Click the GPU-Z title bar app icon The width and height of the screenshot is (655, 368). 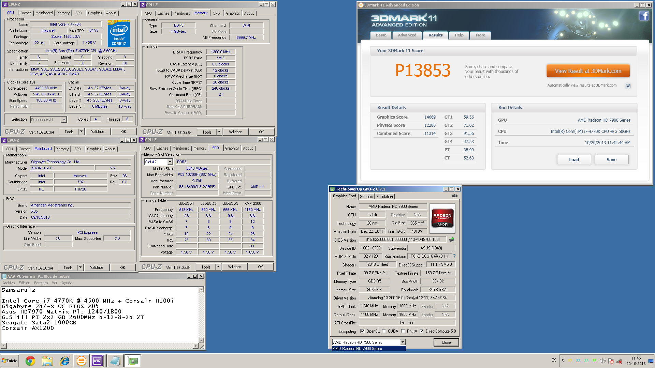[x=333, y=189]
